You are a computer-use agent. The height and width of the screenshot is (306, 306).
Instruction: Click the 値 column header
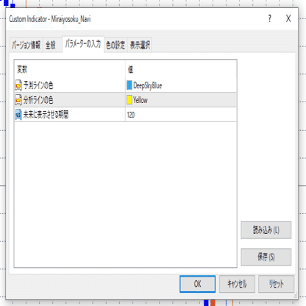(130, 69)
